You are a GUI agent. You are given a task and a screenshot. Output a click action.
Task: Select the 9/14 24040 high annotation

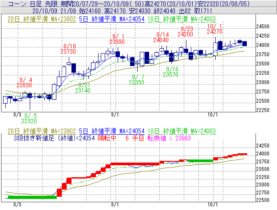162,37
